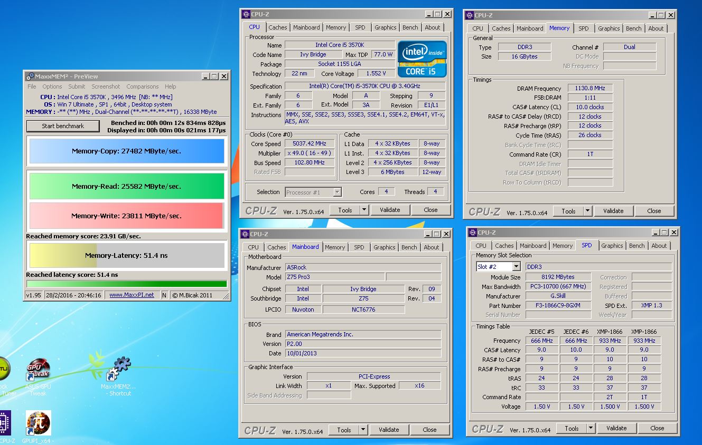Switch to Graphics tab in CPU-Z Memory window
This screenshot has height=445, width=702.
(609, 28)
